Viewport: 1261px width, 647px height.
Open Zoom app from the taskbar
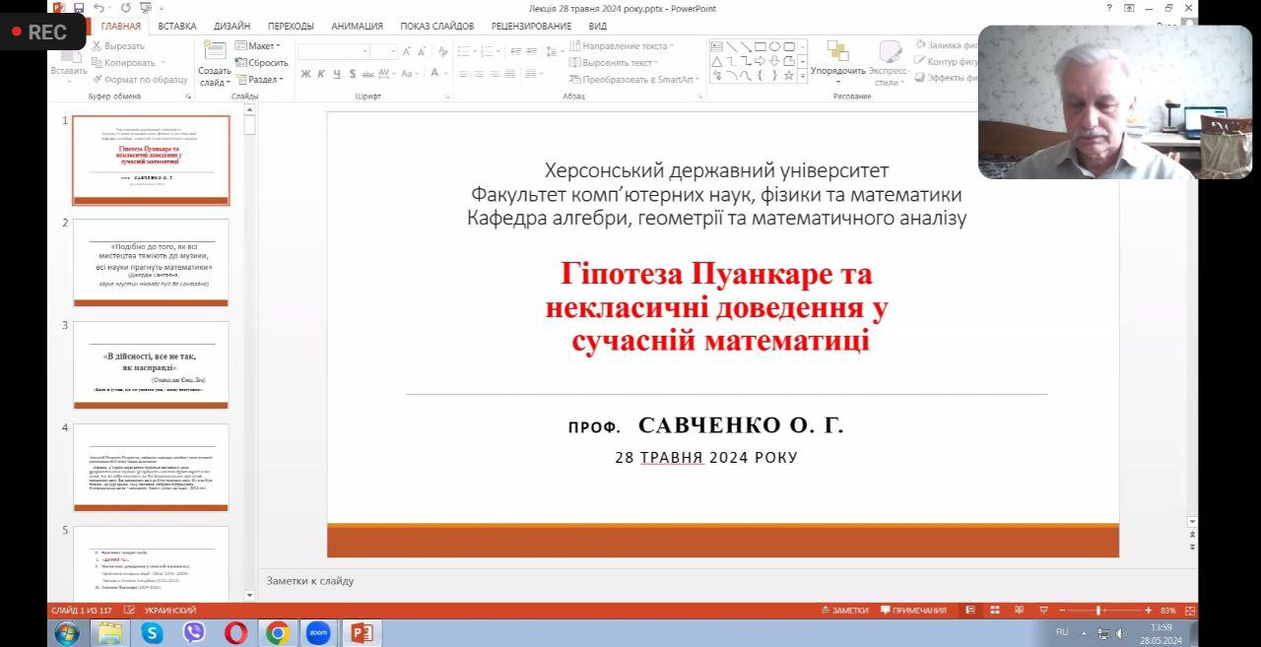[318, 633]
